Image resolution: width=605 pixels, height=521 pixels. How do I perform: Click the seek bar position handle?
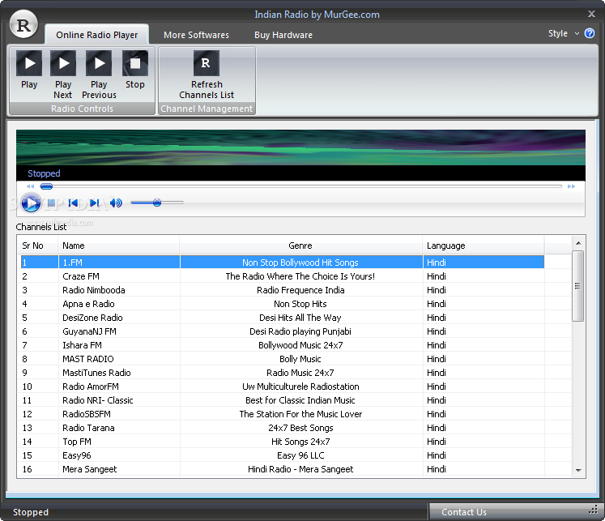(x=46, y=187)
